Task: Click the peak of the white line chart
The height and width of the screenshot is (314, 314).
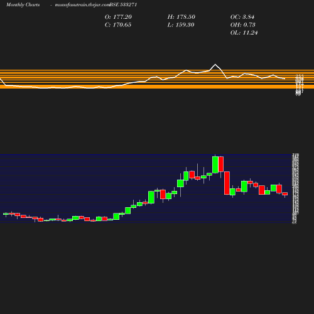Action: point(215,64)
